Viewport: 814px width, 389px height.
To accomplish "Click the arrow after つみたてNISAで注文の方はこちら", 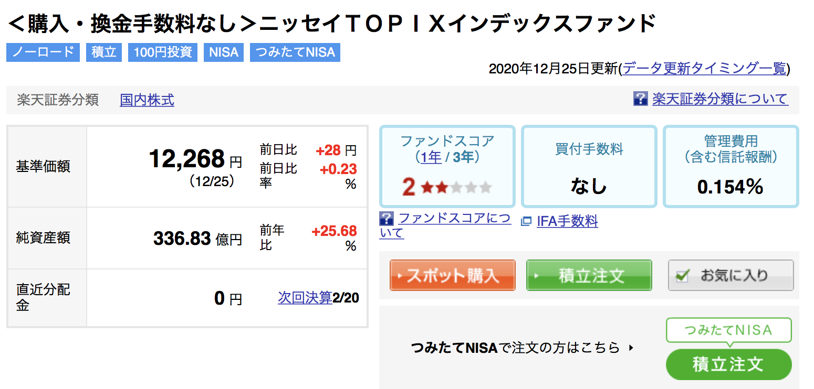I will pos(631,347).
